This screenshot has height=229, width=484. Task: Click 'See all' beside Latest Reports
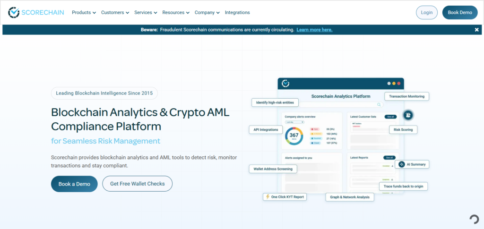[389, 158]
